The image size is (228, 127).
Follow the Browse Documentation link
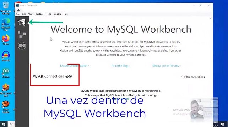point(75,66)
